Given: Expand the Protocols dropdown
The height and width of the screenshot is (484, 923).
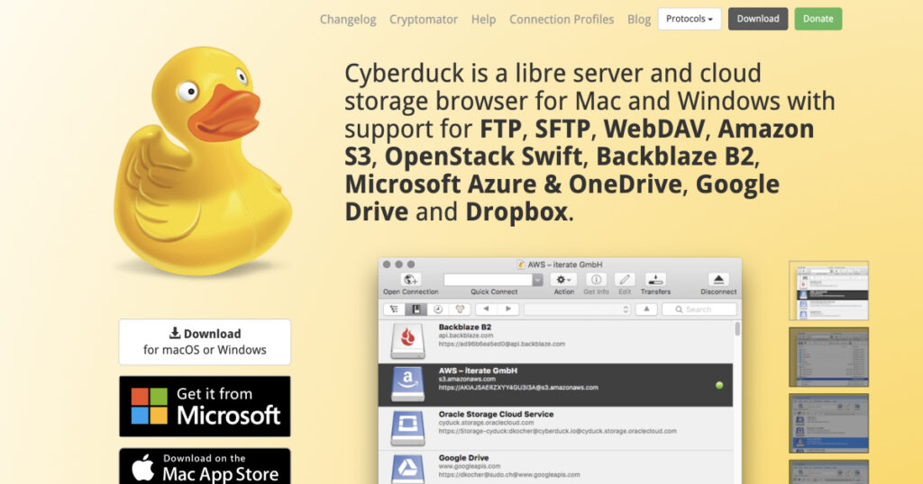Looking at the screenshot, I should pyautogui.click(x=690, y=19).
